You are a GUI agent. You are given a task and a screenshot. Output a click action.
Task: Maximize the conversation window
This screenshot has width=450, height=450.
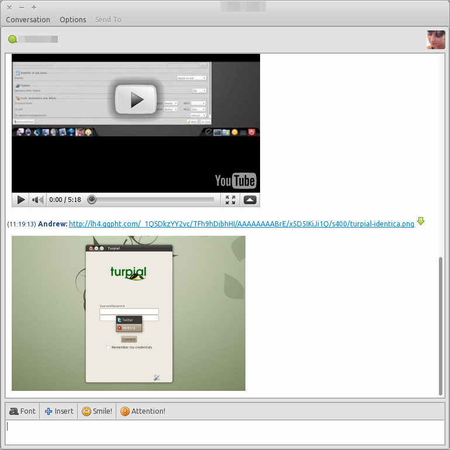click(x=34, y=8)
